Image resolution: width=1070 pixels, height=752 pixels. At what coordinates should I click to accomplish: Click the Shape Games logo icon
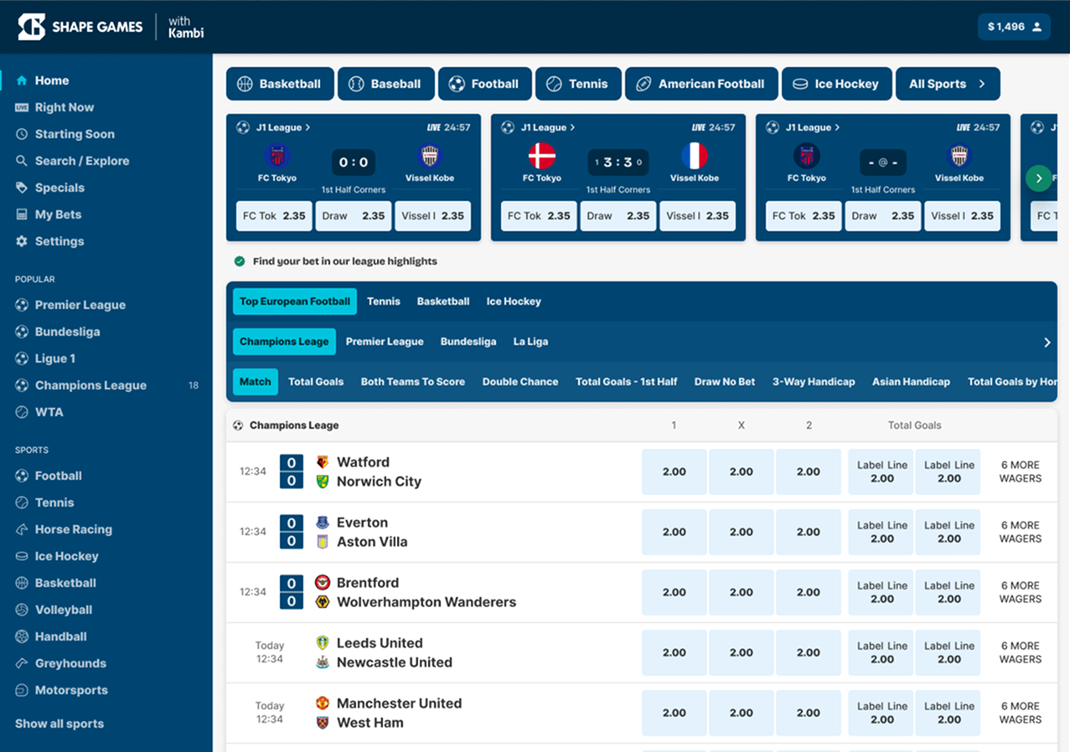32,27
